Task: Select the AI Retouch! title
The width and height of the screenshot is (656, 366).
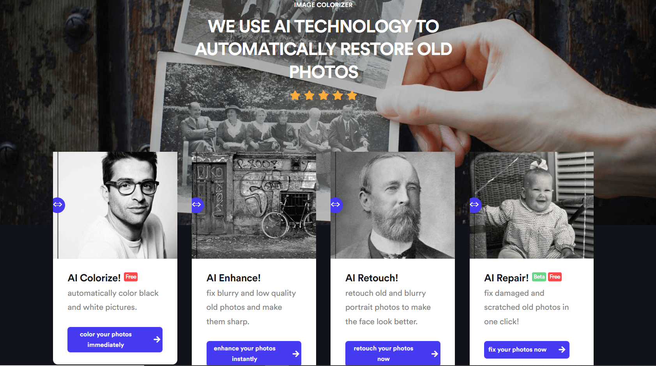Action: 372,278
